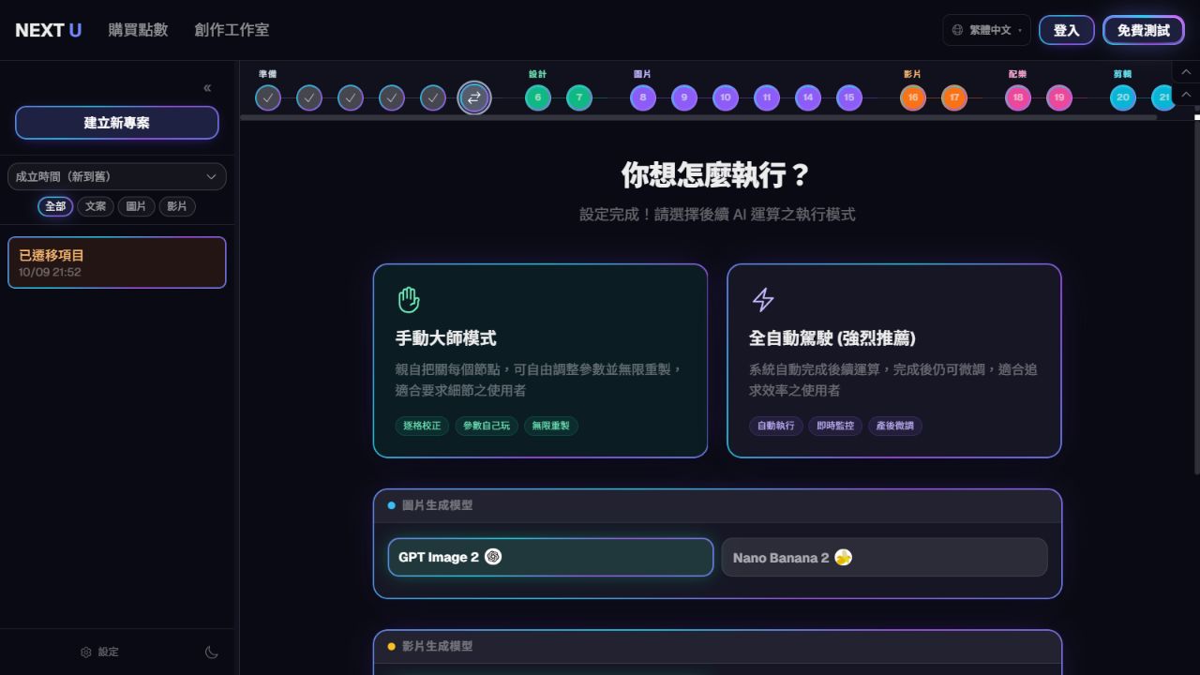Go to step 14 circle
1200x675 pixels.
coord(808,97)
